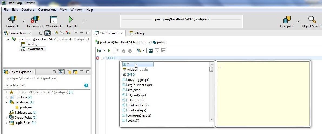Viewport: 322px width, 134px height.
Task: Expand the Login Roles [1] node
Action: pos(6,123)
